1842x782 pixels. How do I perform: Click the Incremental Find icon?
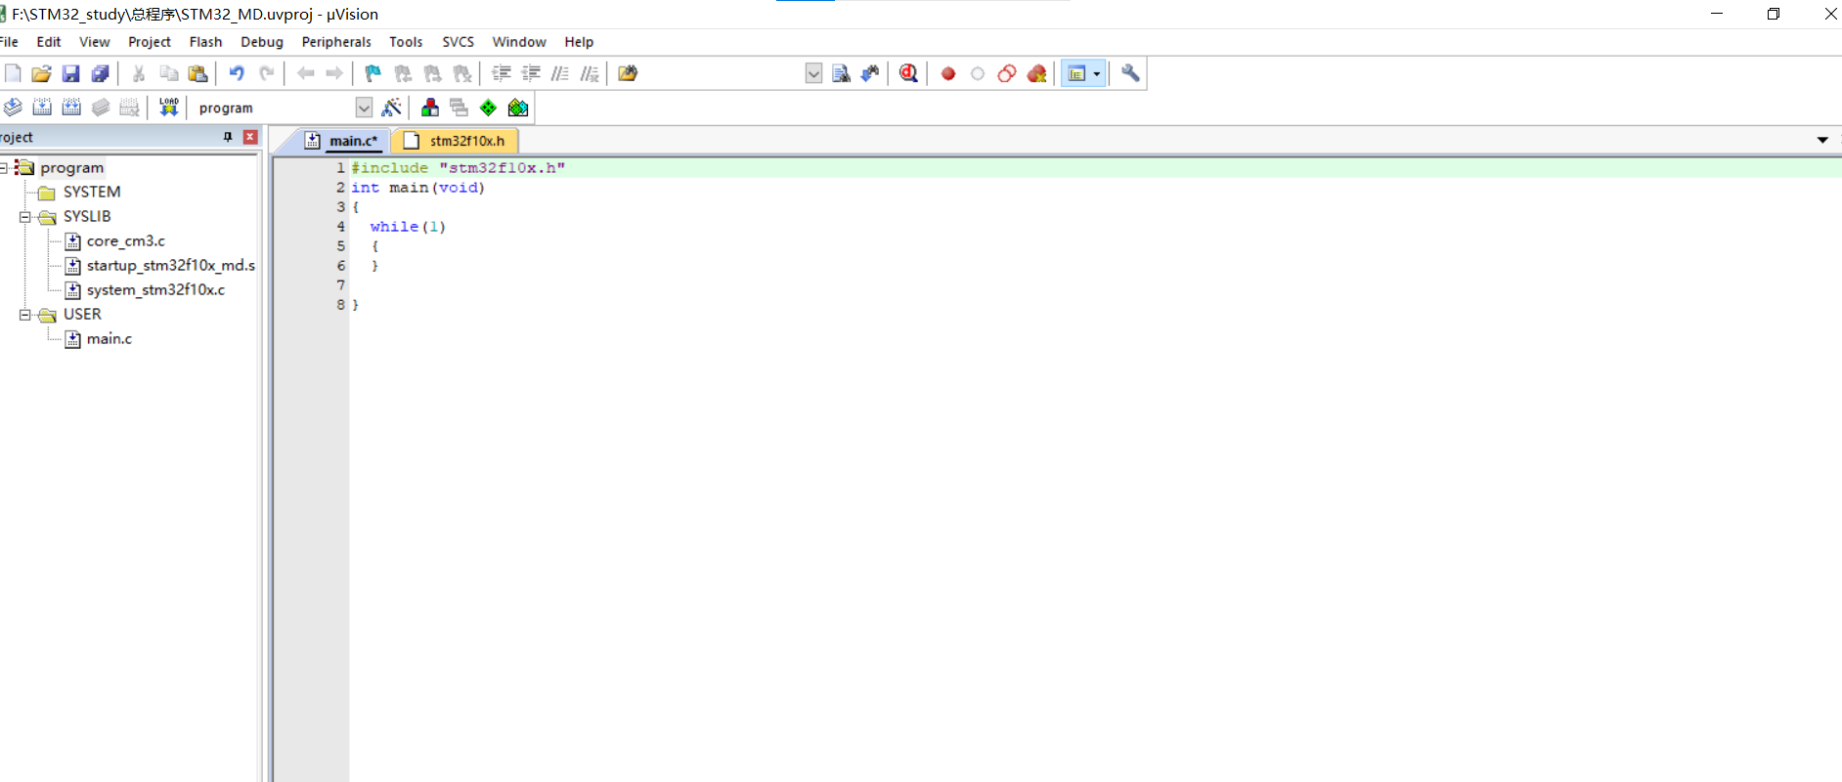click(870, 73)
